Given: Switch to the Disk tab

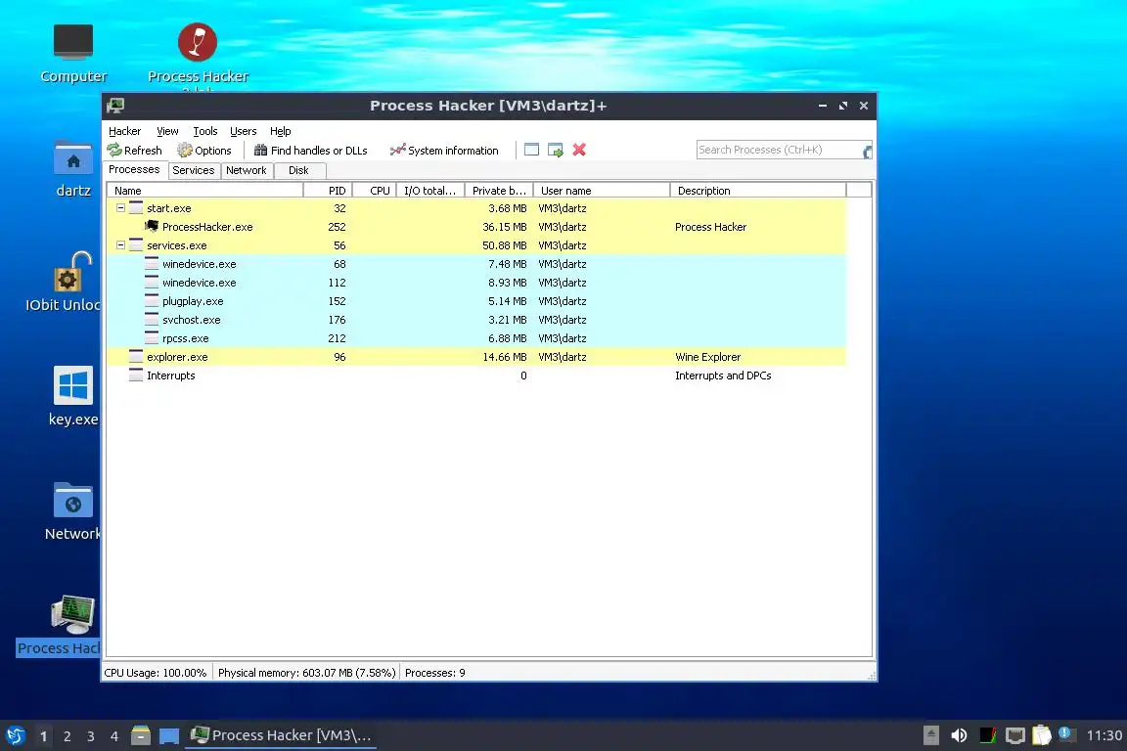Looking at the screenshot, I should (298, 170).
